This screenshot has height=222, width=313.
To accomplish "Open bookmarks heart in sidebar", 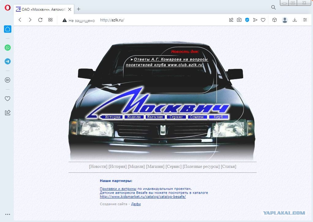I will [8, 99].
